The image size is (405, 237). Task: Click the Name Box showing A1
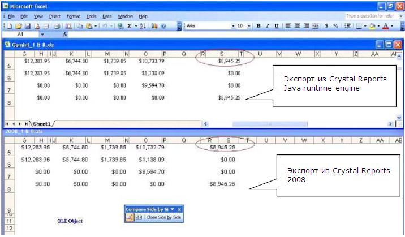click(20, 35)
